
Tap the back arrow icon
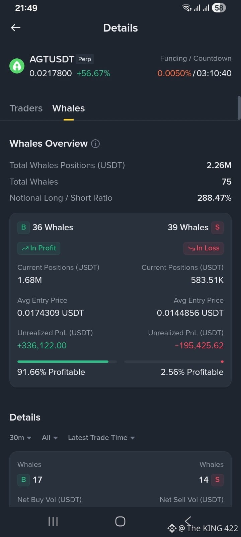point(16,28)
